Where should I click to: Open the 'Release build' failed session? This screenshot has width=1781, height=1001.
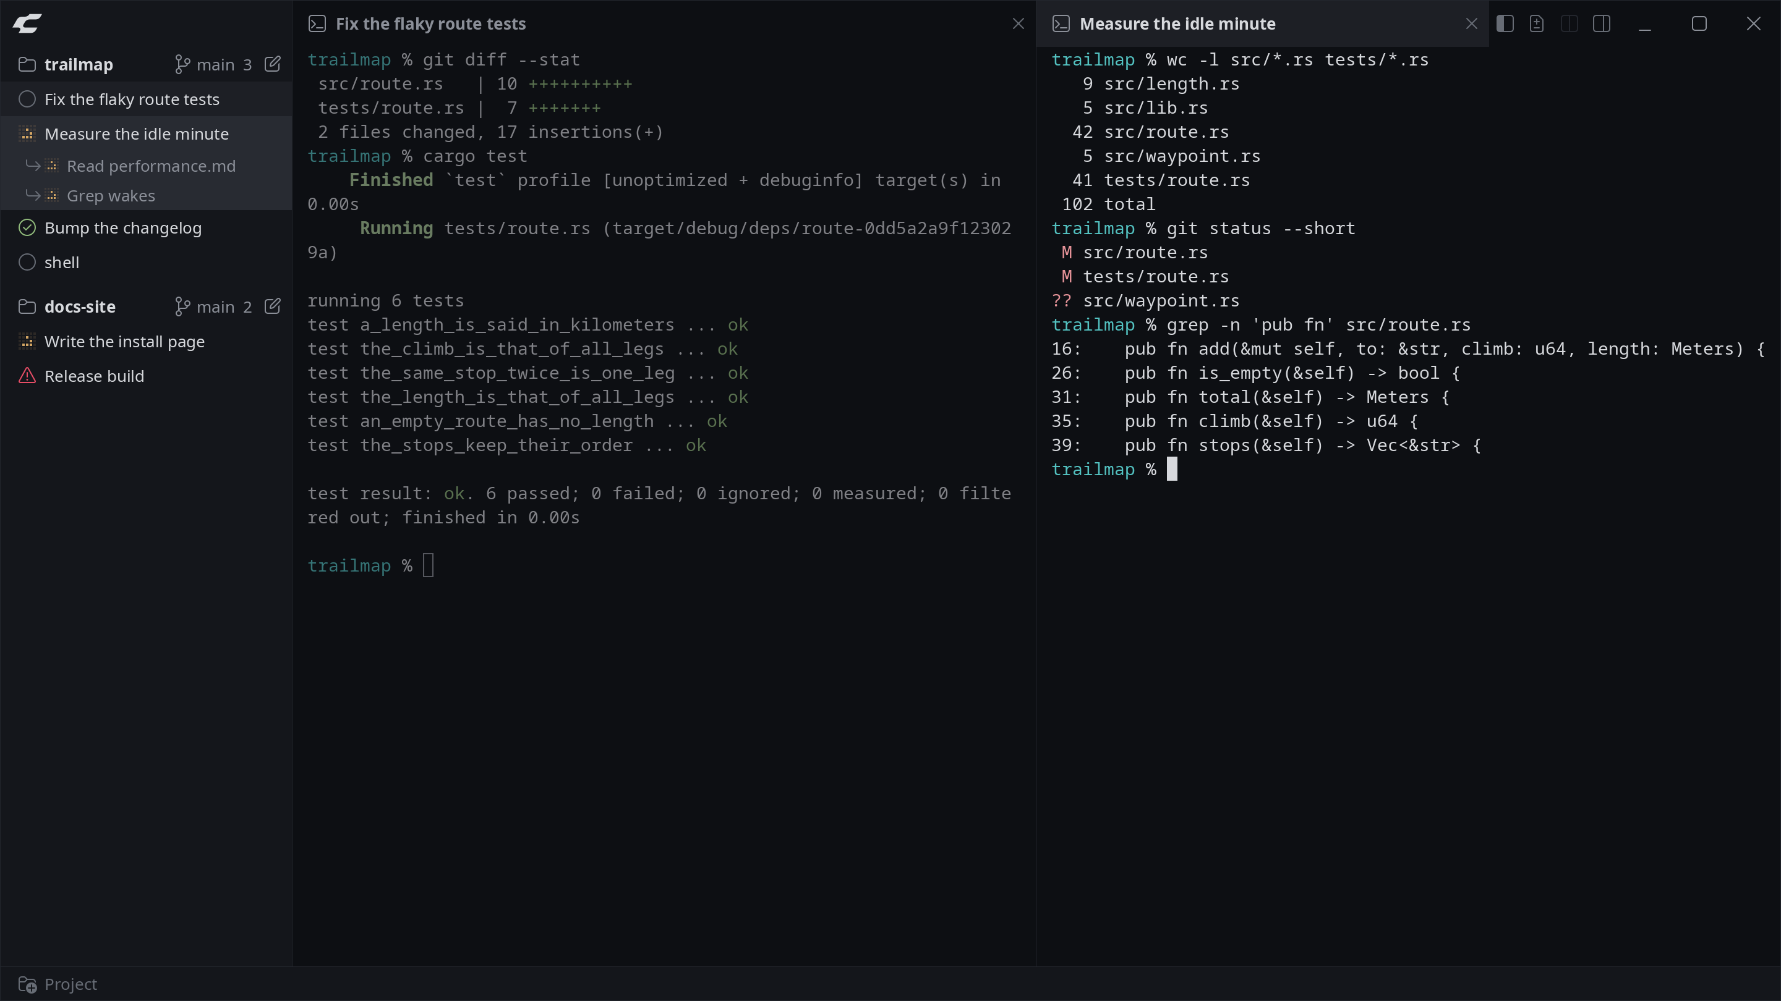click(x=146, y=376)
